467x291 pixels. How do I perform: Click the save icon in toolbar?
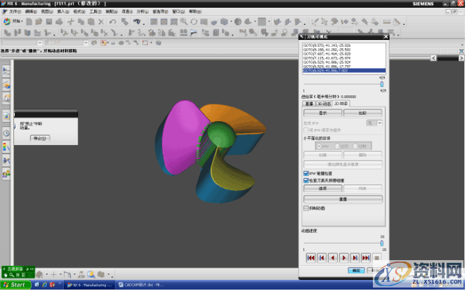coord(51,22)
